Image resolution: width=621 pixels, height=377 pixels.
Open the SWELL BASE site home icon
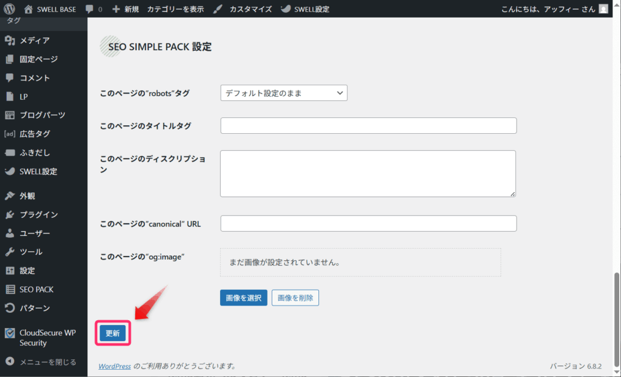point(28,8)
